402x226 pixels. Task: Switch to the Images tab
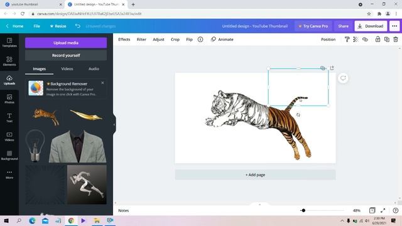[39, 68]
